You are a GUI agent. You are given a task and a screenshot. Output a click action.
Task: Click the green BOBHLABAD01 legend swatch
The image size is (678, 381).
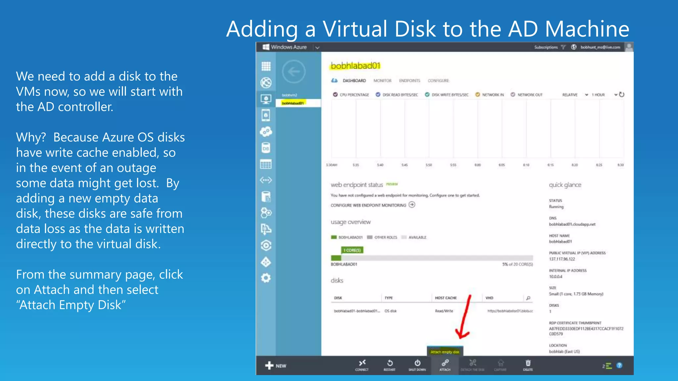pos(334,237)
